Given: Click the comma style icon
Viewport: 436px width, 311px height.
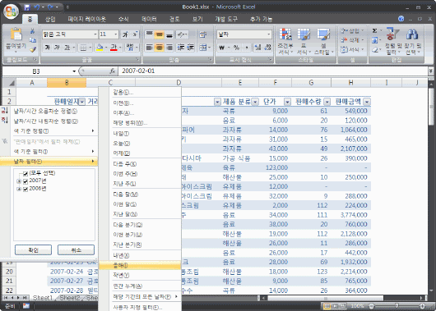Looking at the screenshot, I should coord(247,48).
